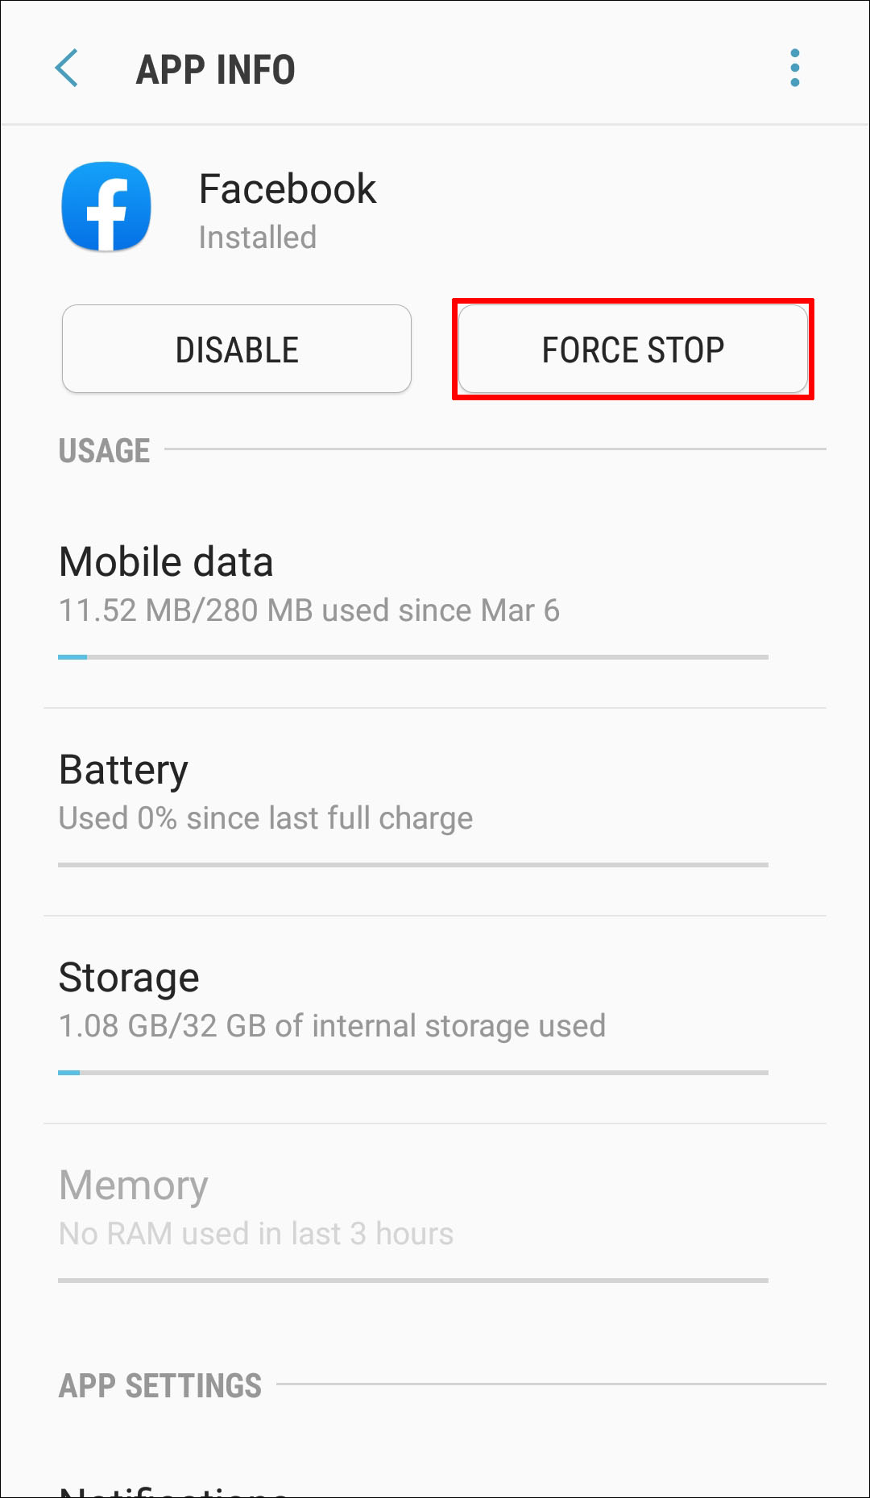The image size is (870, 1498).
Task: Click the Battery usage progress bar
Action: [413, 865]
